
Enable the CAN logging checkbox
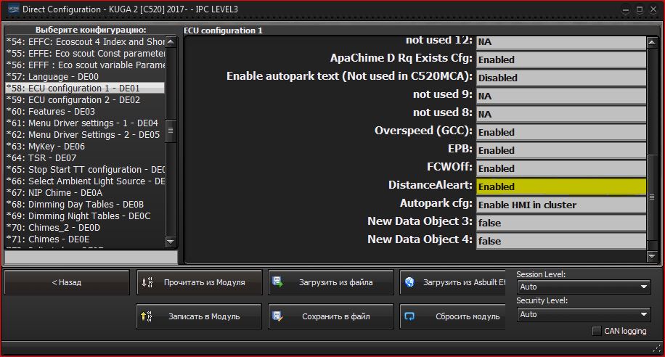coord(597,332)
